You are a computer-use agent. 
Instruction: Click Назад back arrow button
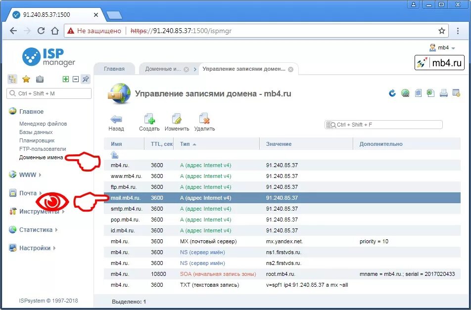tap(116, 123)
